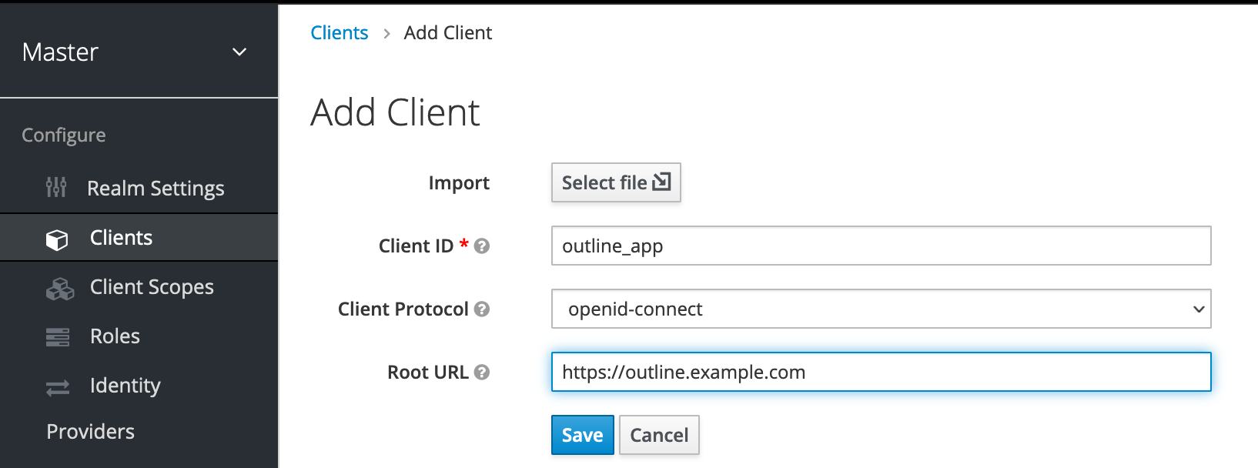Click the Select file import button

pyautogui.click(x=616, y=182)
